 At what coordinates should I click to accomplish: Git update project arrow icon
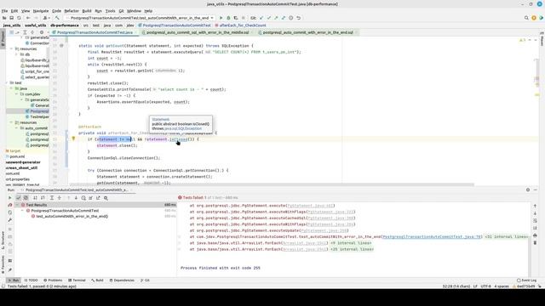261,18
